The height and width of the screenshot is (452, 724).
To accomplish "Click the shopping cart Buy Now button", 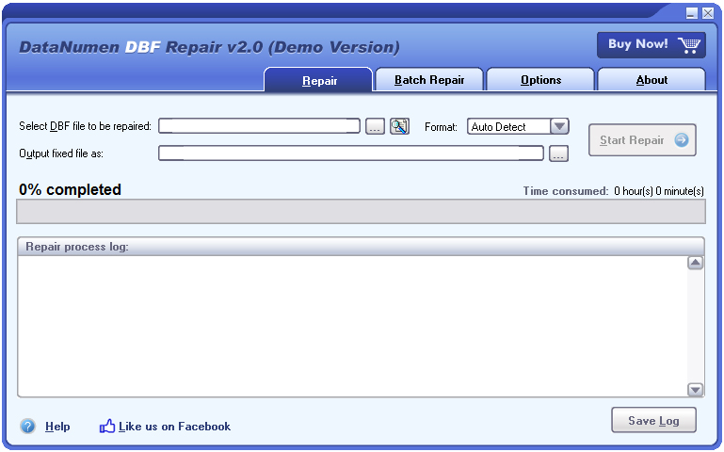I will 651,44.
